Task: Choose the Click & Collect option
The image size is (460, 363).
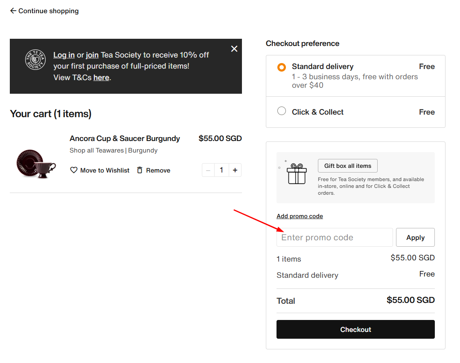Action: point(282,112)
